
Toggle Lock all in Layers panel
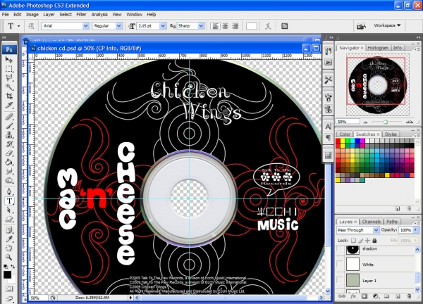pos(374,240)
